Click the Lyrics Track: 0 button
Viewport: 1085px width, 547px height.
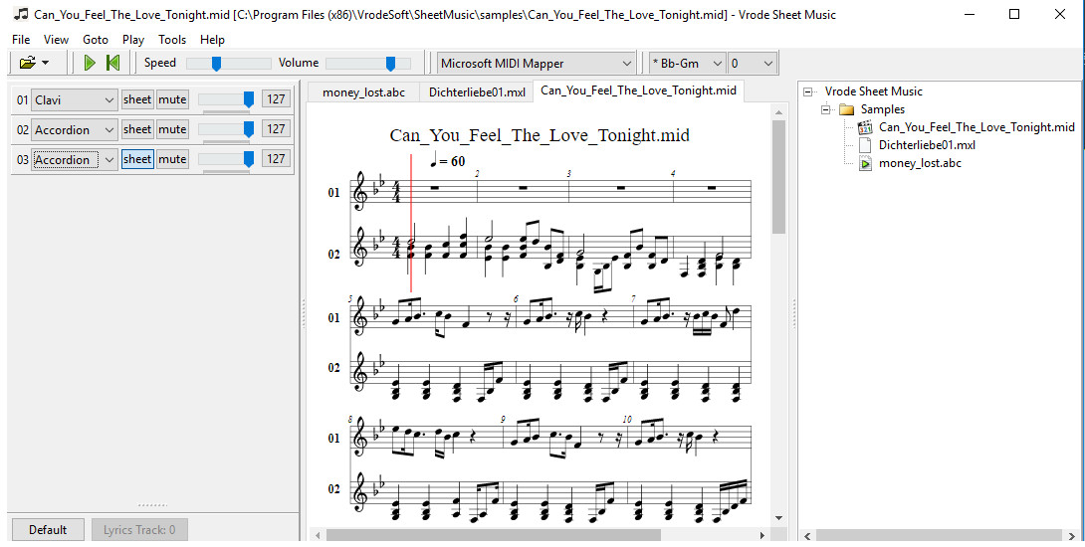(139, 530)
